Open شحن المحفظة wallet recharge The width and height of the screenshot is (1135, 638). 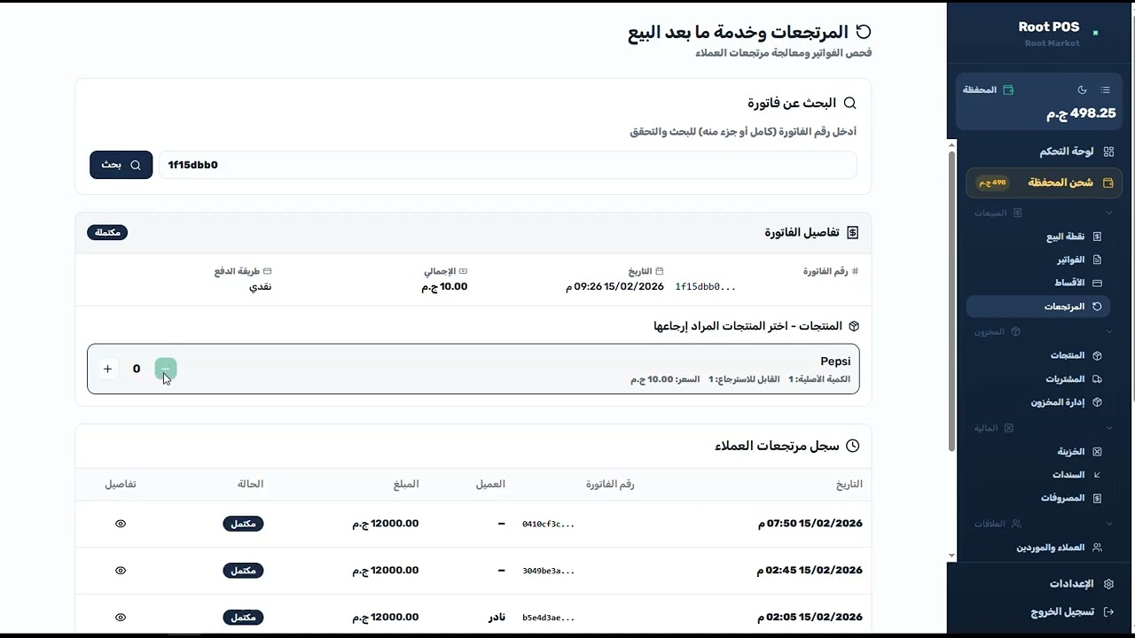[1044, 183]
